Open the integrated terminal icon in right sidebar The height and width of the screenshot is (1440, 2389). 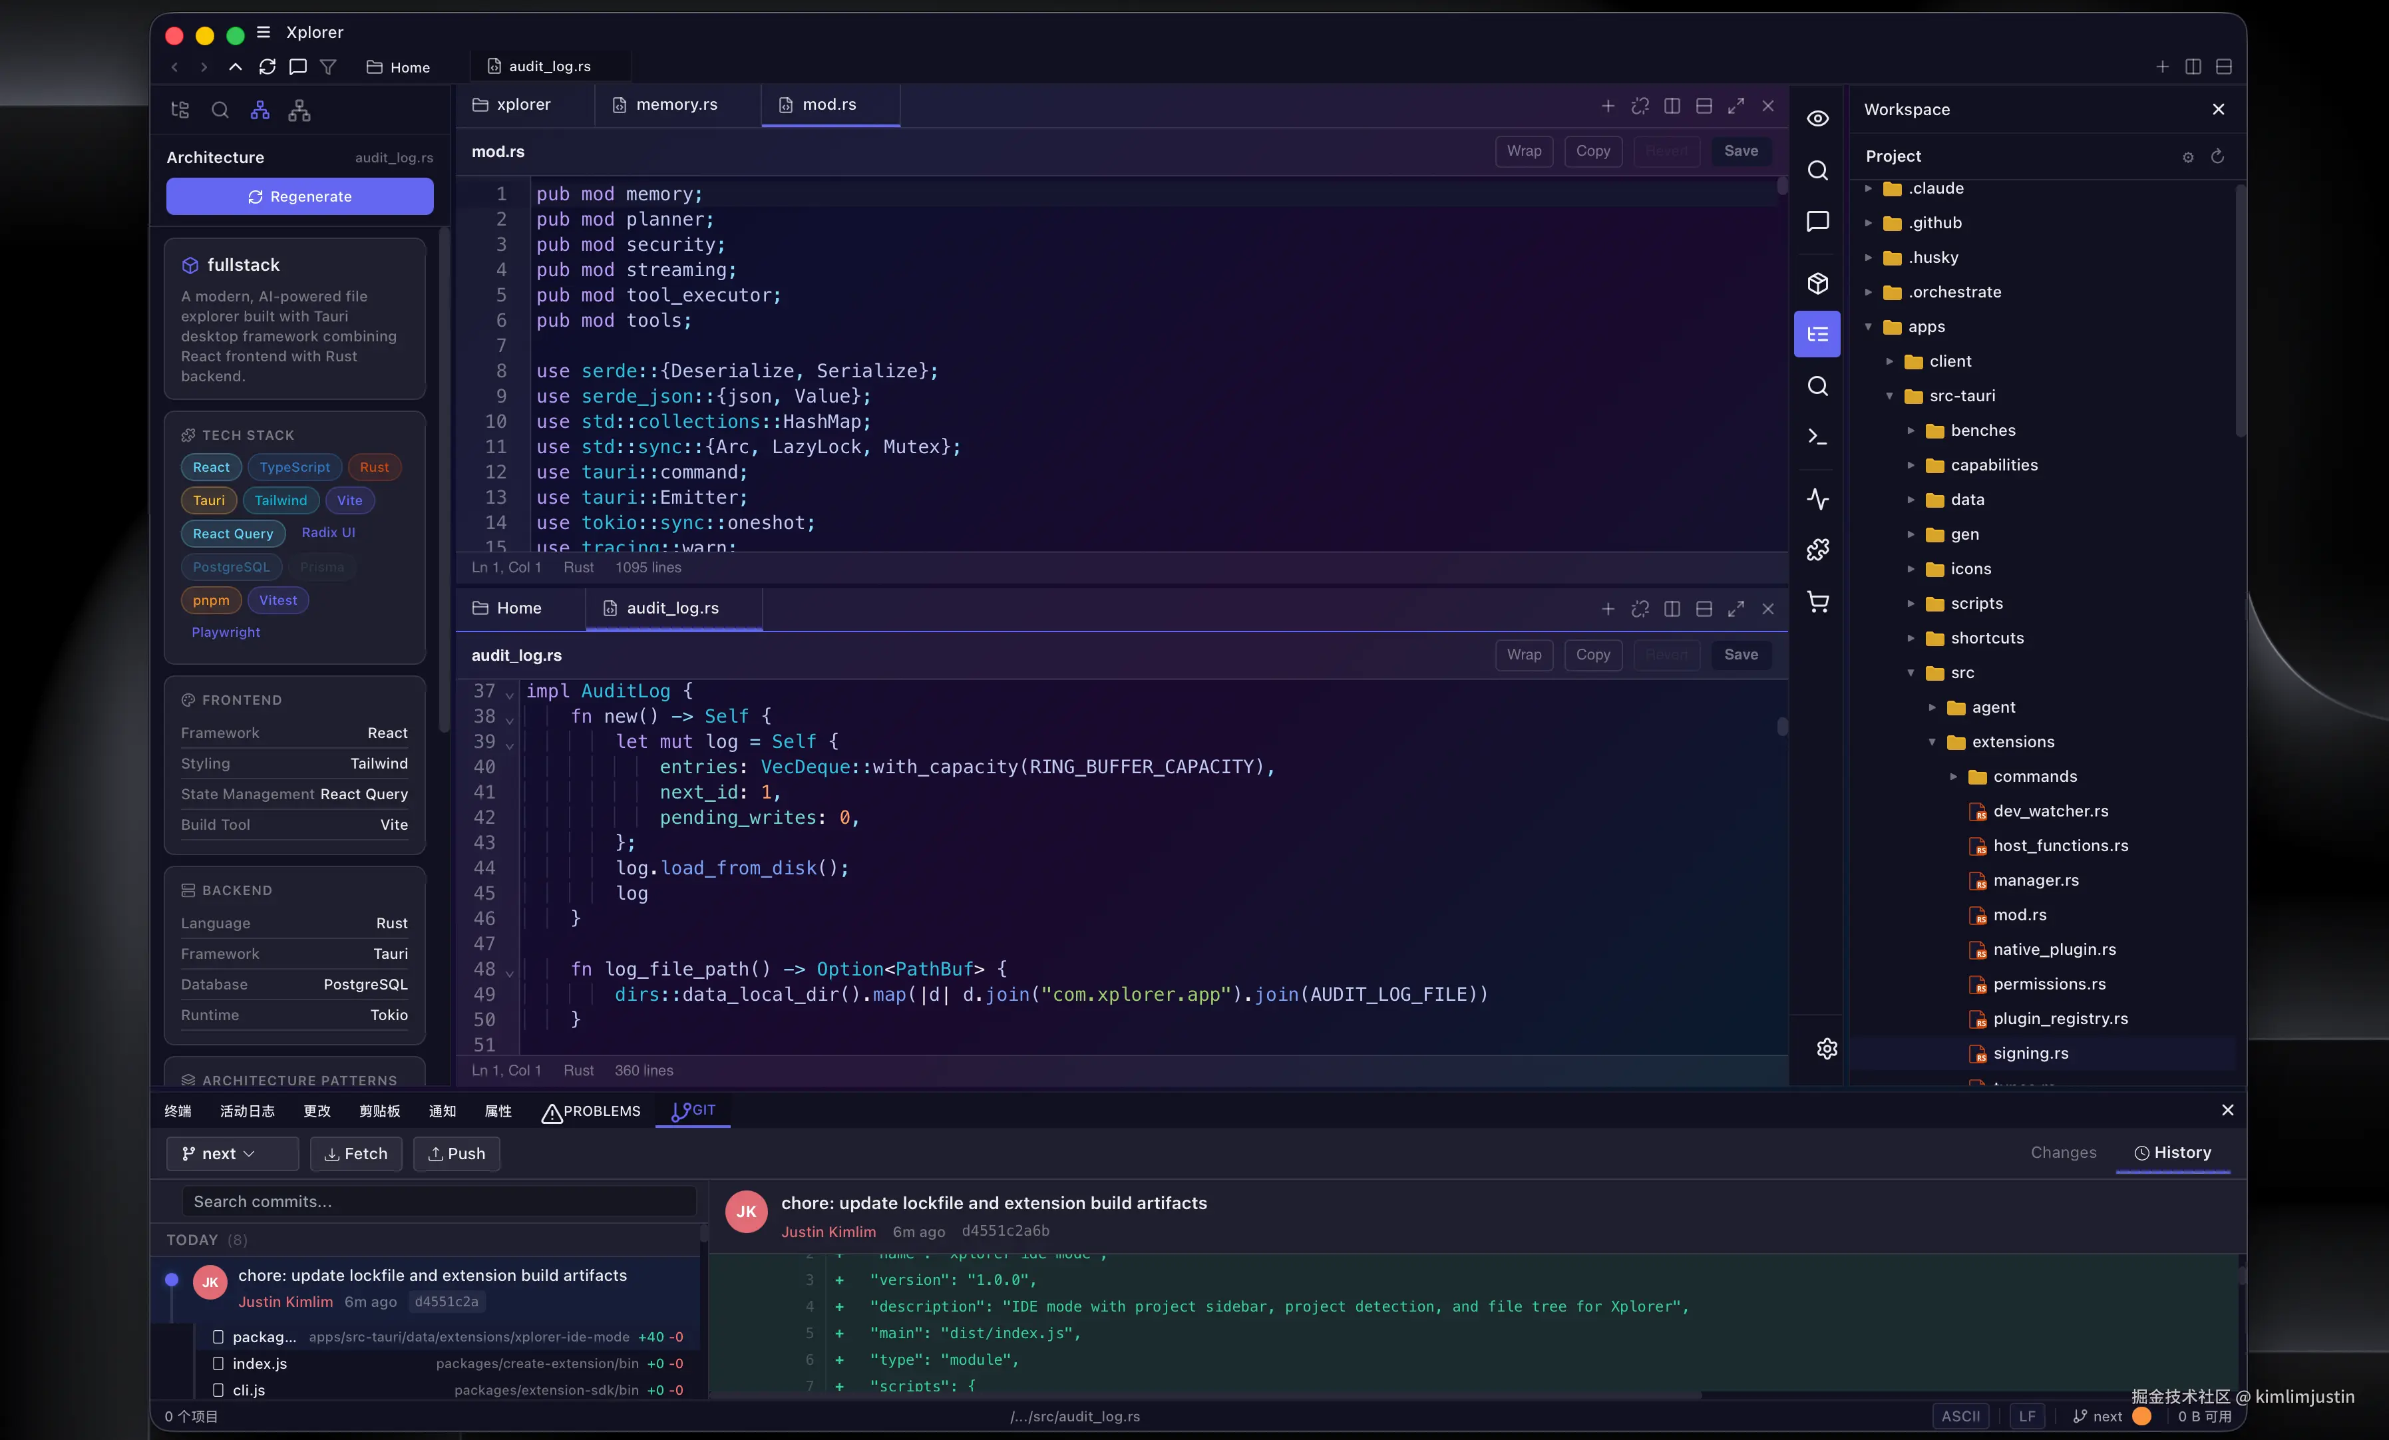tap(1817, 437)
